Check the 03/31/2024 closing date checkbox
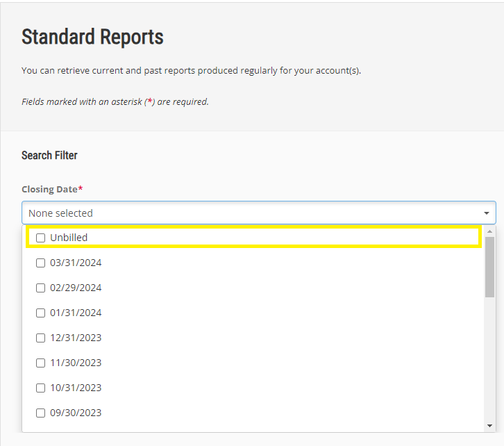 (x=40, y=263)
